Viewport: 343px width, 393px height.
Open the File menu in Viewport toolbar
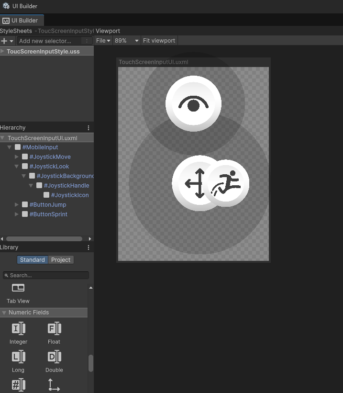[103, 41]
